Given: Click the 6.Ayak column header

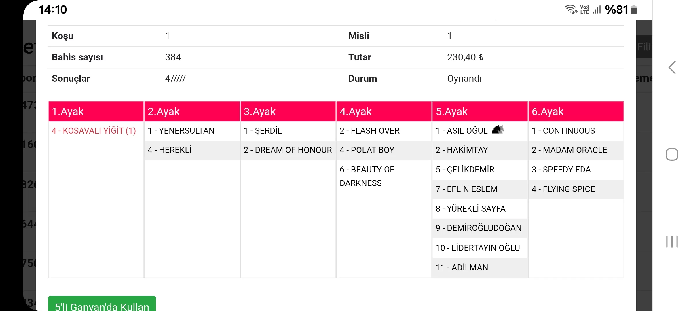Looking at the screenshot, I should pos(576,111).
